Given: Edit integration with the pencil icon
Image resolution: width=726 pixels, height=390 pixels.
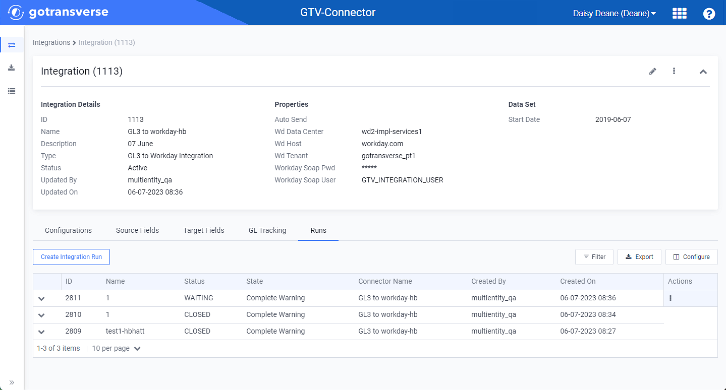Looking at the screenshot, I should [652, 71].
